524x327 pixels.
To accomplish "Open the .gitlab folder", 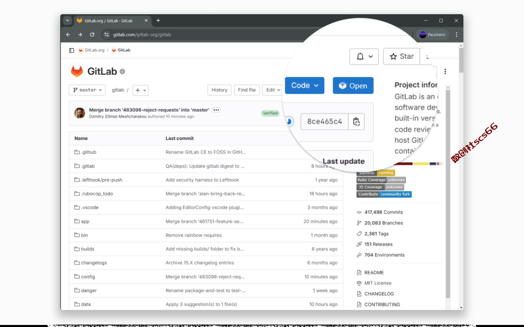I will coord(88,166).
